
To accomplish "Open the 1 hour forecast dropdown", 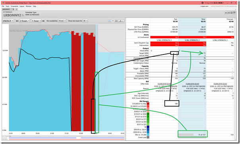I will pyautogui.click(x=36, y=21).
